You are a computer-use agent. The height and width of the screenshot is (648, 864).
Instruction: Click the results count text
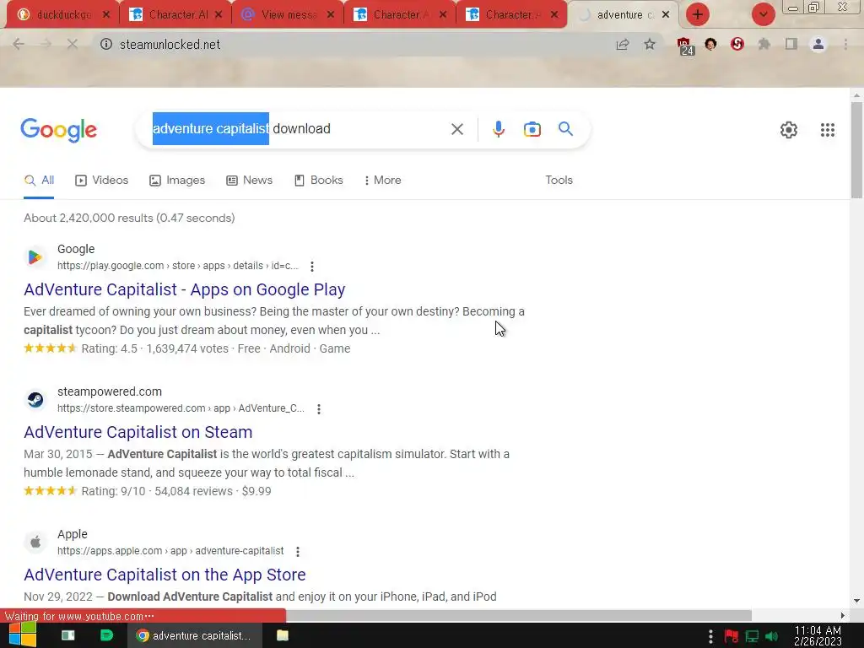coord(129,219)
